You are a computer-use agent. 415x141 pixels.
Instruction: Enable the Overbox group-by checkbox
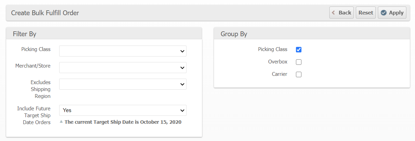[x=299, y=62]
